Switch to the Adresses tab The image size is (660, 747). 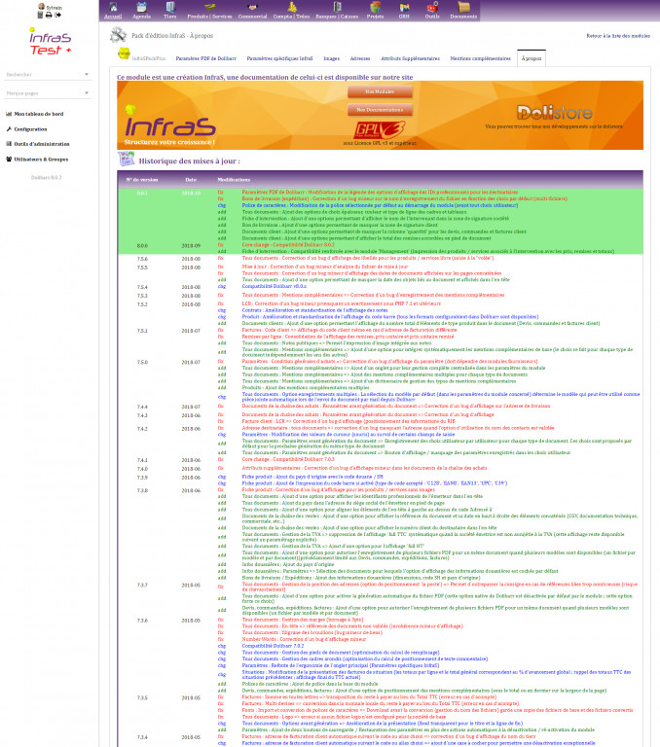tap(360, 58)
